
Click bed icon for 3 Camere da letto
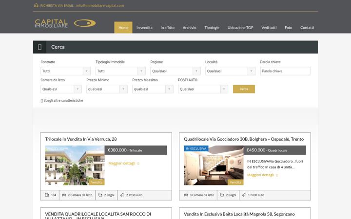186,195
